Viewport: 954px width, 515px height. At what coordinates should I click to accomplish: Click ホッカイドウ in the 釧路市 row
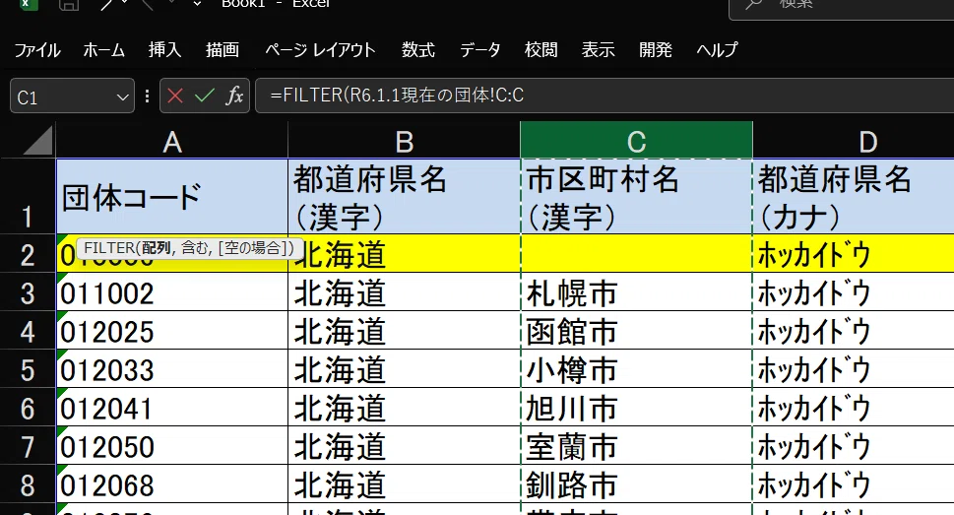854,483
